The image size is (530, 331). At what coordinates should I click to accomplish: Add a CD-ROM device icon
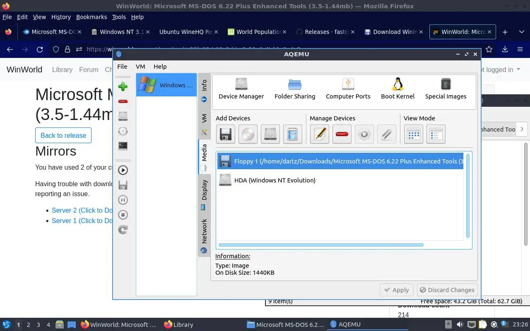pos(248,134)
